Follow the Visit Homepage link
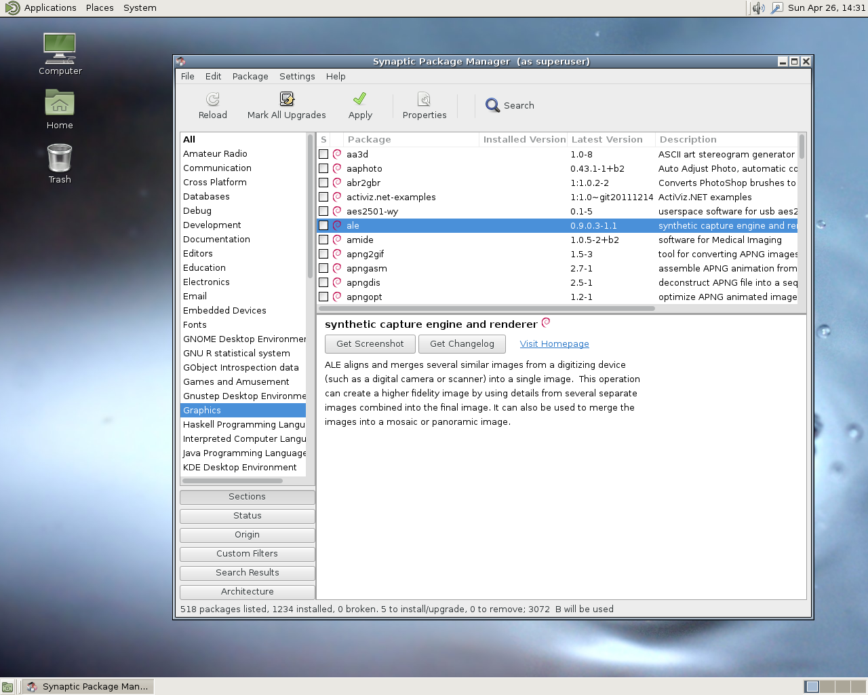868x695 pixels. click(x=554, y=344)
